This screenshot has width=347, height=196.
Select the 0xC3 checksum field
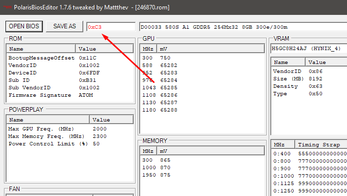pos(111,27)
